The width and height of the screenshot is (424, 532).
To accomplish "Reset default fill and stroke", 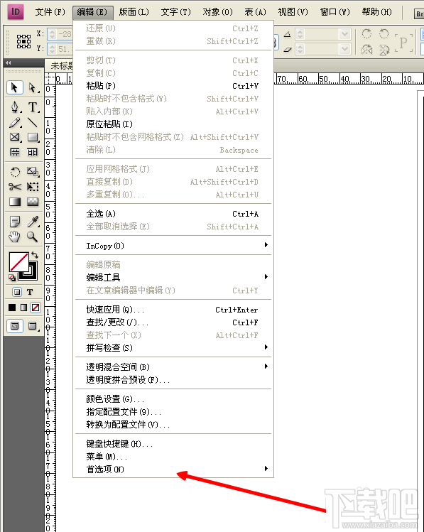I will pos(12,278).
